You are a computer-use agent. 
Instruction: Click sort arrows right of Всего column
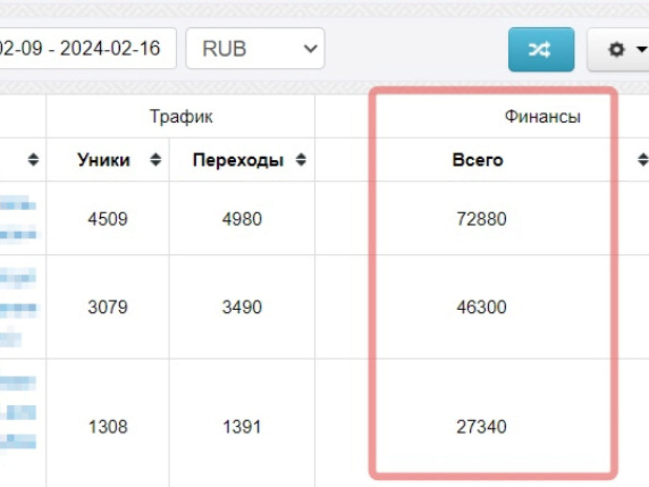[643, 160]
